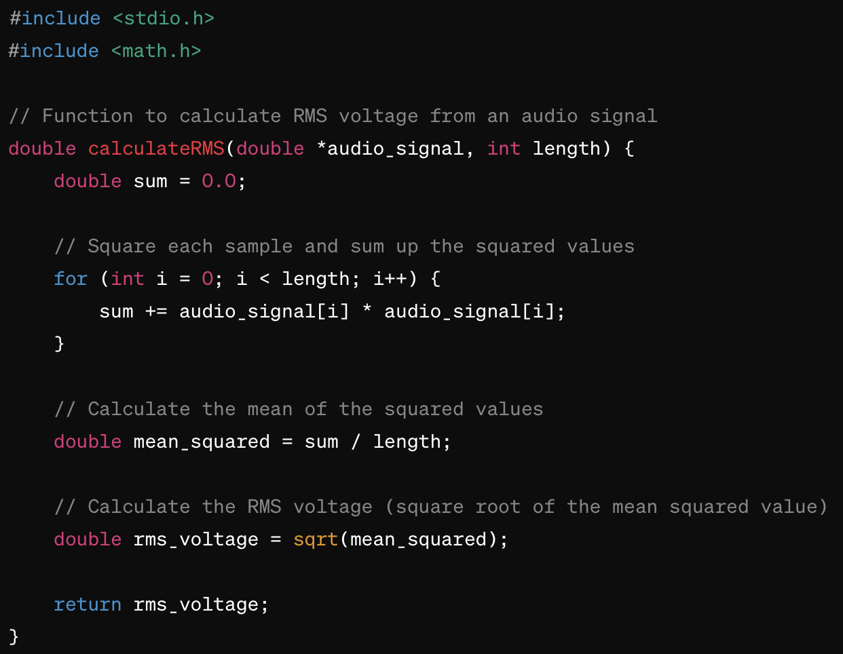843x654 pixels.
Task: Click the "return" keyword
Action: coord(88,604)
